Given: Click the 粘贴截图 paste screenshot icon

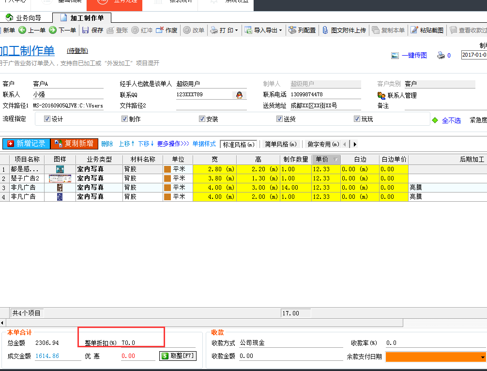Looking at the screenshot, I should 414,30.
